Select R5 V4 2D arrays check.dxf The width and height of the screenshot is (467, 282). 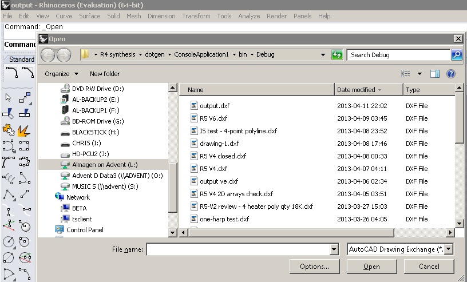coord(236,194)
